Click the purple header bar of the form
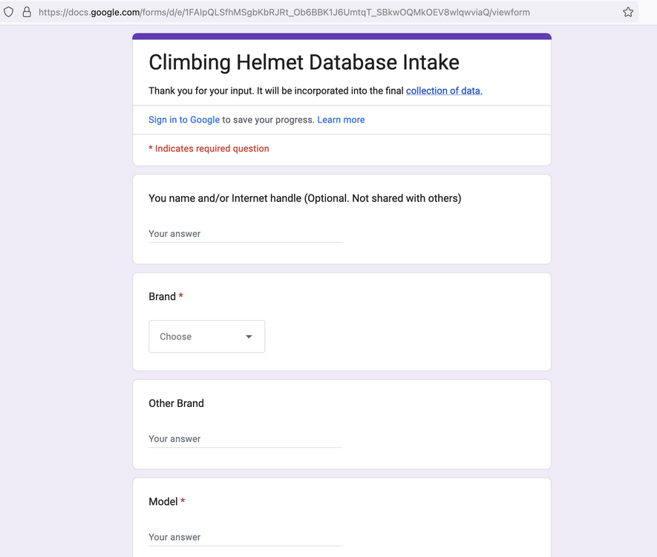Viewport: 657px width, 557px height. 342,36
